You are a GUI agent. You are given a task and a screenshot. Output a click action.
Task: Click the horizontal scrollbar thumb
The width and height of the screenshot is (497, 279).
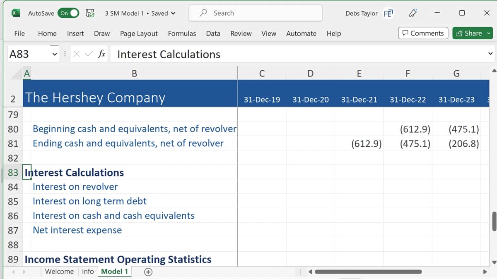368,272
